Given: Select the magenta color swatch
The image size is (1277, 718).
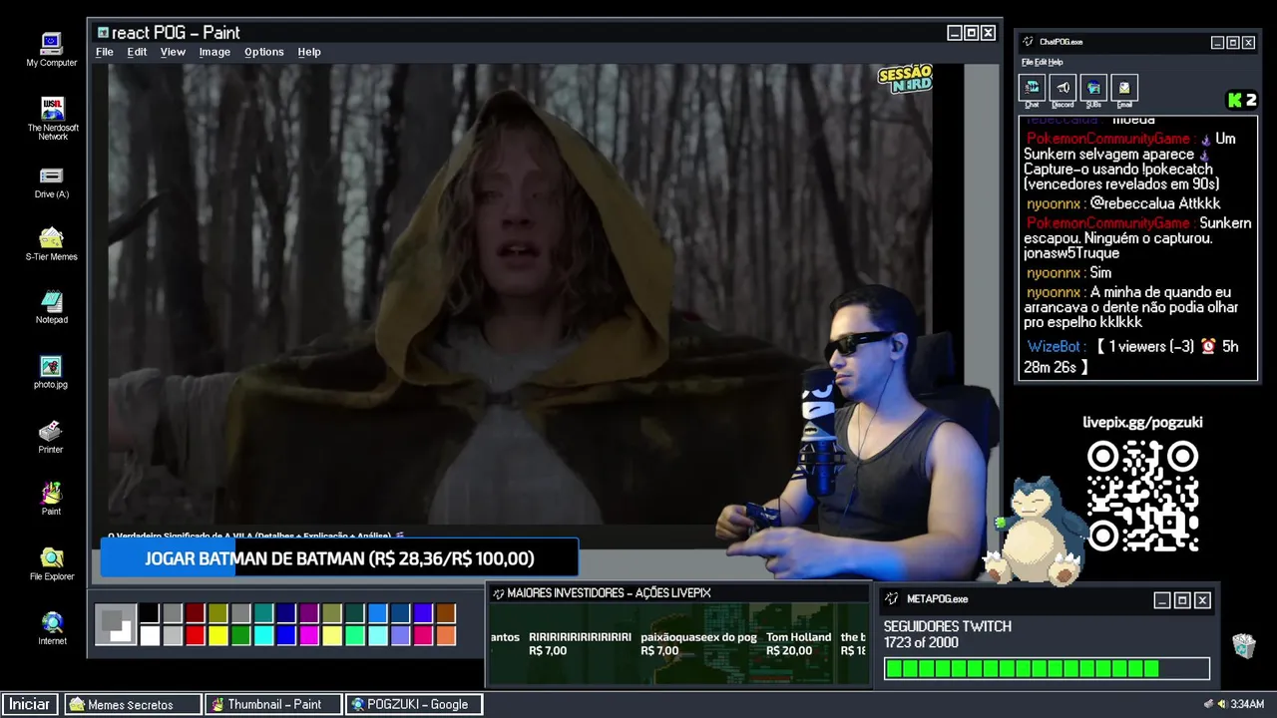Looking at the screenshot, I should click(309, 635).
